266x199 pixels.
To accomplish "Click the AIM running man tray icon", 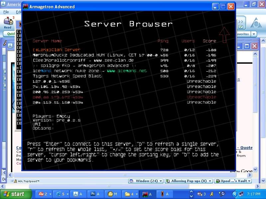I will pos(212,194).
